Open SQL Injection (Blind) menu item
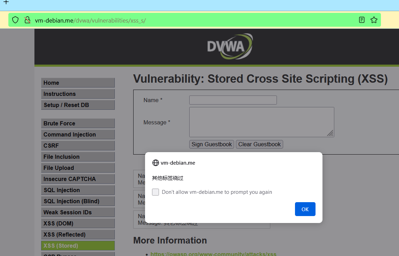 78,201
